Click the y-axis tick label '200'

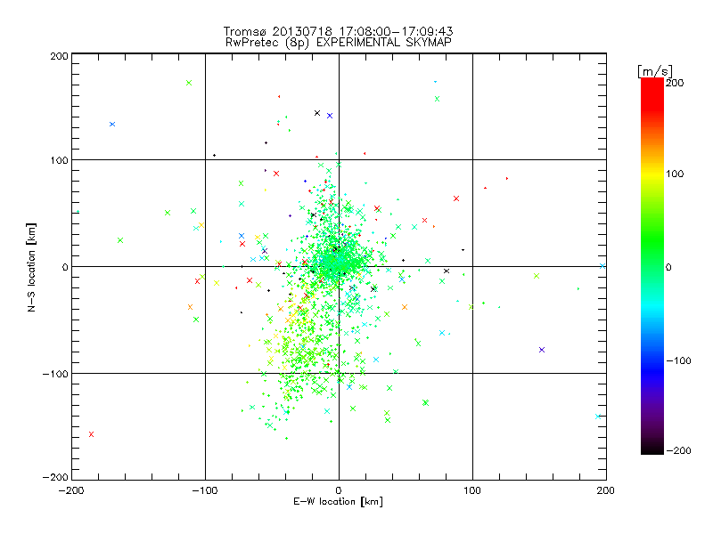pyautogui.click(x=59, y=56)
